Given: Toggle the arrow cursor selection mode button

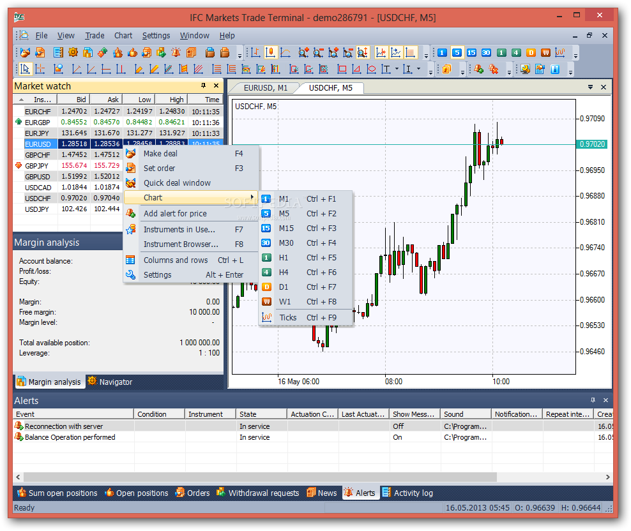Looking at the screenshot, I should (x=25, y=70).
